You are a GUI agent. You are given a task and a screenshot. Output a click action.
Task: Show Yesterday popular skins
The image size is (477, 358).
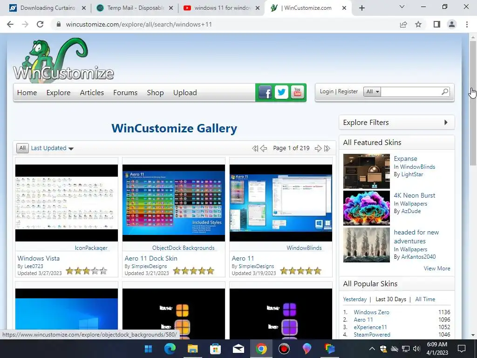[354, 299]
